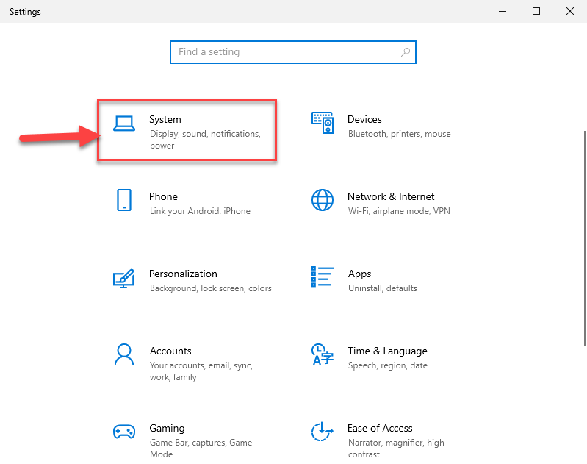Image resolution: width=587 pixels, height=464 pixels.
Task: Focus the "Find a setting" search field
Action: pos(287,52)
